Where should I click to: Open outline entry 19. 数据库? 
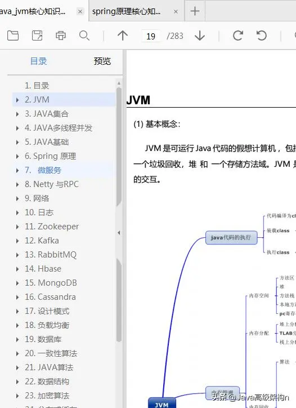point(43,339)
